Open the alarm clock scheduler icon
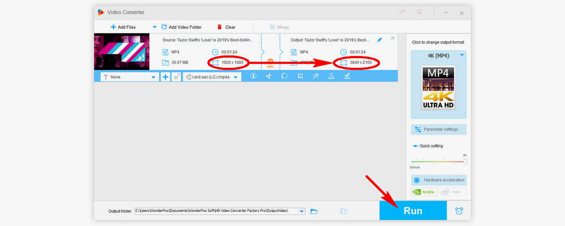This screenshot has height=226, width=565. [x=459, y=211]
